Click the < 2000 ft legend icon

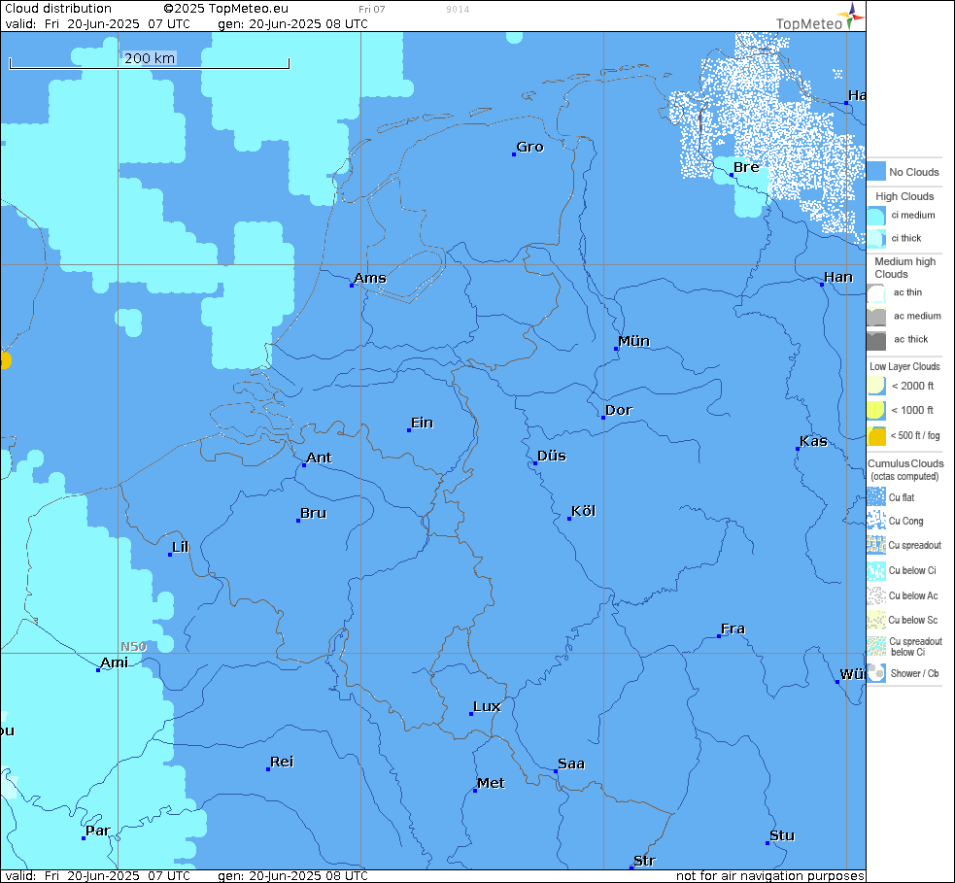876,386
